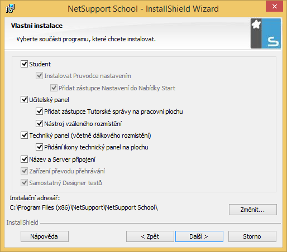Continue with the Další > button
The height and width of the screenshot is (252, 287).
199,236
